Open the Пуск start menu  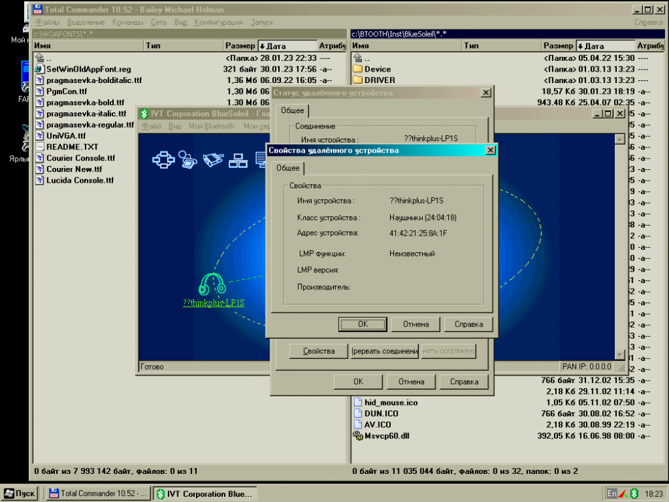pyautogui.click(x=19, y=493)
